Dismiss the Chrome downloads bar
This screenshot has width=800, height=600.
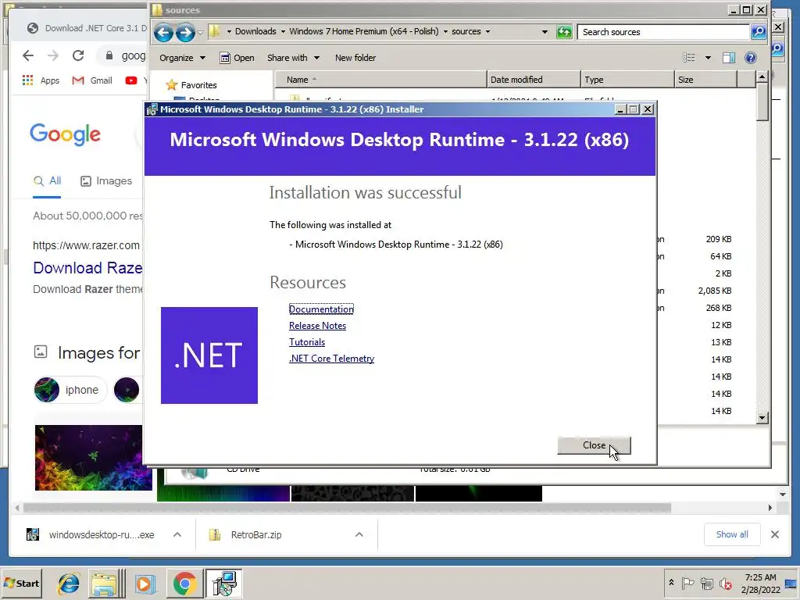pyautogui.click(x=774, y=534)
